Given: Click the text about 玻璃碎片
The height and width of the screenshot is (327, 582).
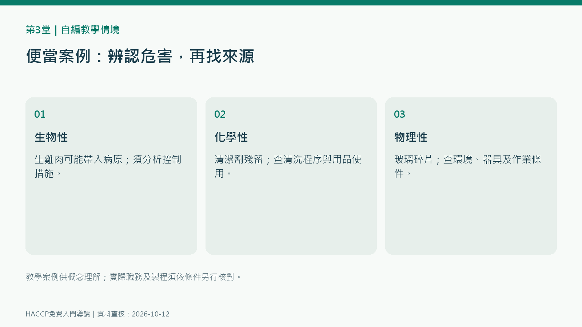Looking at the screenshot, I should pos(468,166).
